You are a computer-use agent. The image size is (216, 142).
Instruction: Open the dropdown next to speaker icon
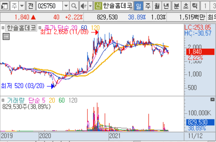point(91,6)
